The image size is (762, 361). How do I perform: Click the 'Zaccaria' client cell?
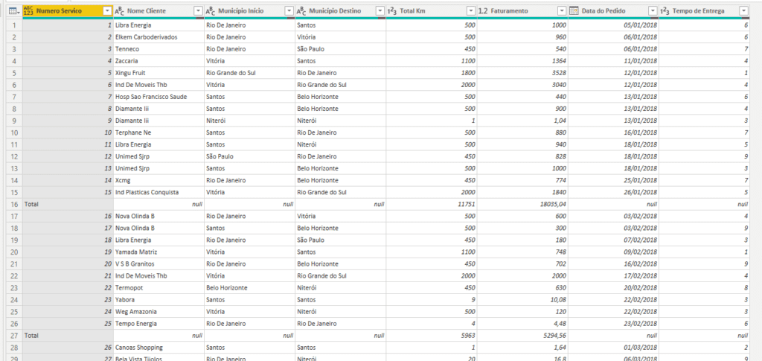tap(159, 61)
